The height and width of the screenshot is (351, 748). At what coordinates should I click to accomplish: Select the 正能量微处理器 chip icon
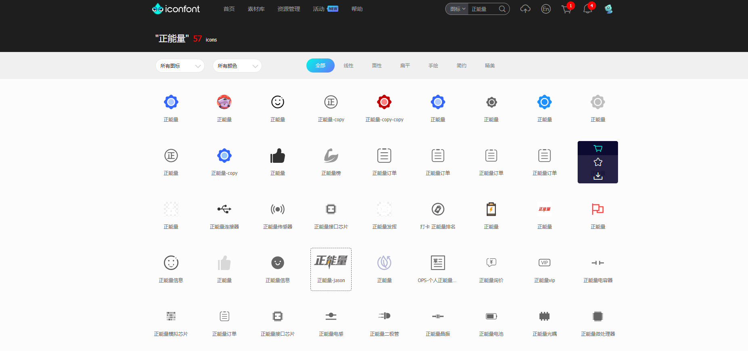point(598,316)
